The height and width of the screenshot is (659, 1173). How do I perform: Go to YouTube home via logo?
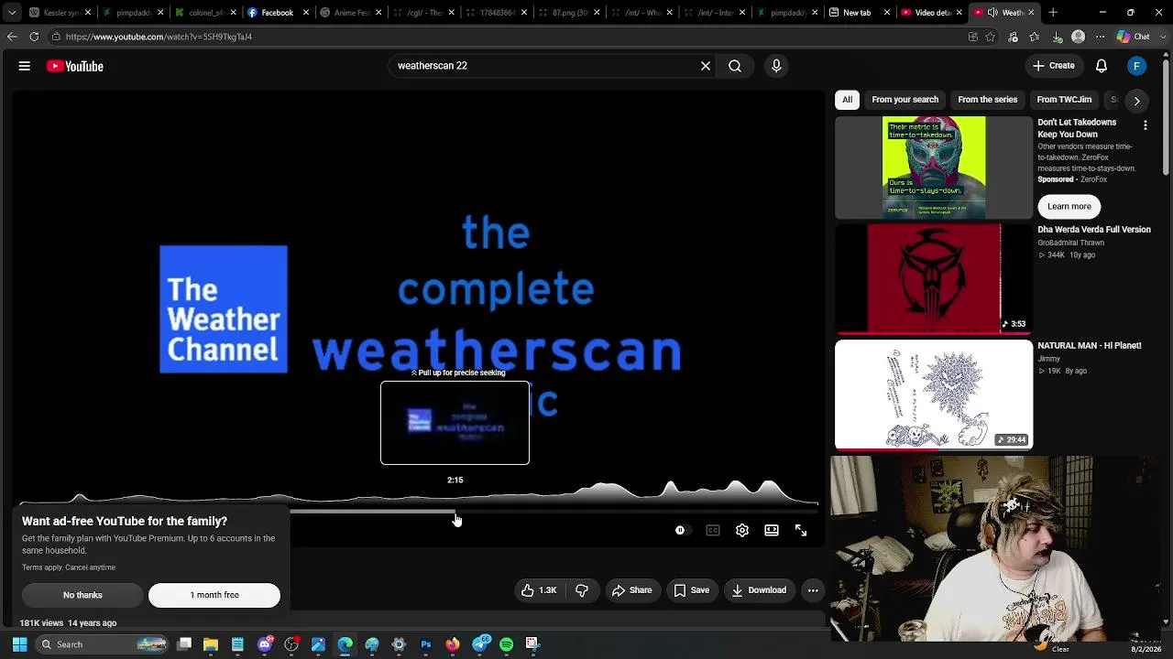[x=75, y=66]
